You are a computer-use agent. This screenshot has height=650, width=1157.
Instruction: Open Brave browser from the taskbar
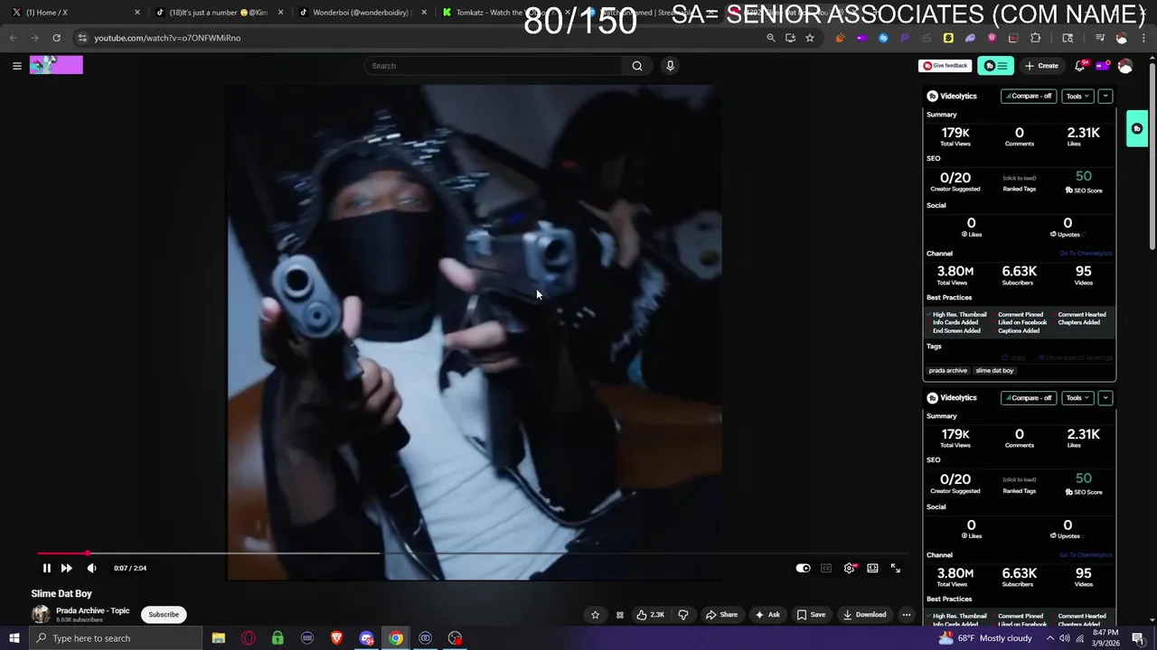(x=336, y=638)
